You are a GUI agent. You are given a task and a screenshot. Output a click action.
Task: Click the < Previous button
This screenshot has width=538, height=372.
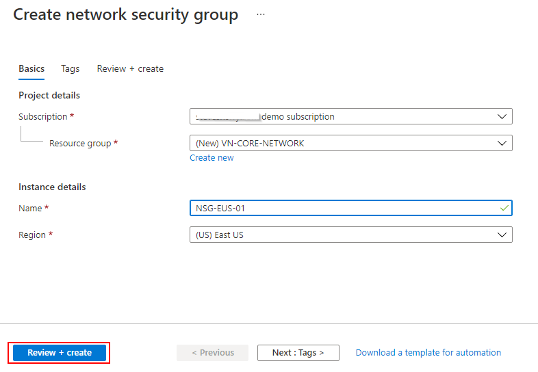[213, 353]
